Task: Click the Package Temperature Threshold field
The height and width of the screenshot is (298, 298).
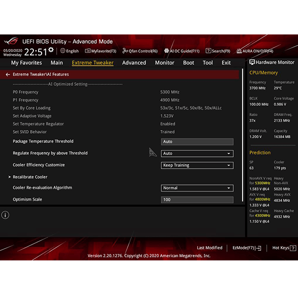Action: tap(197, 142)
